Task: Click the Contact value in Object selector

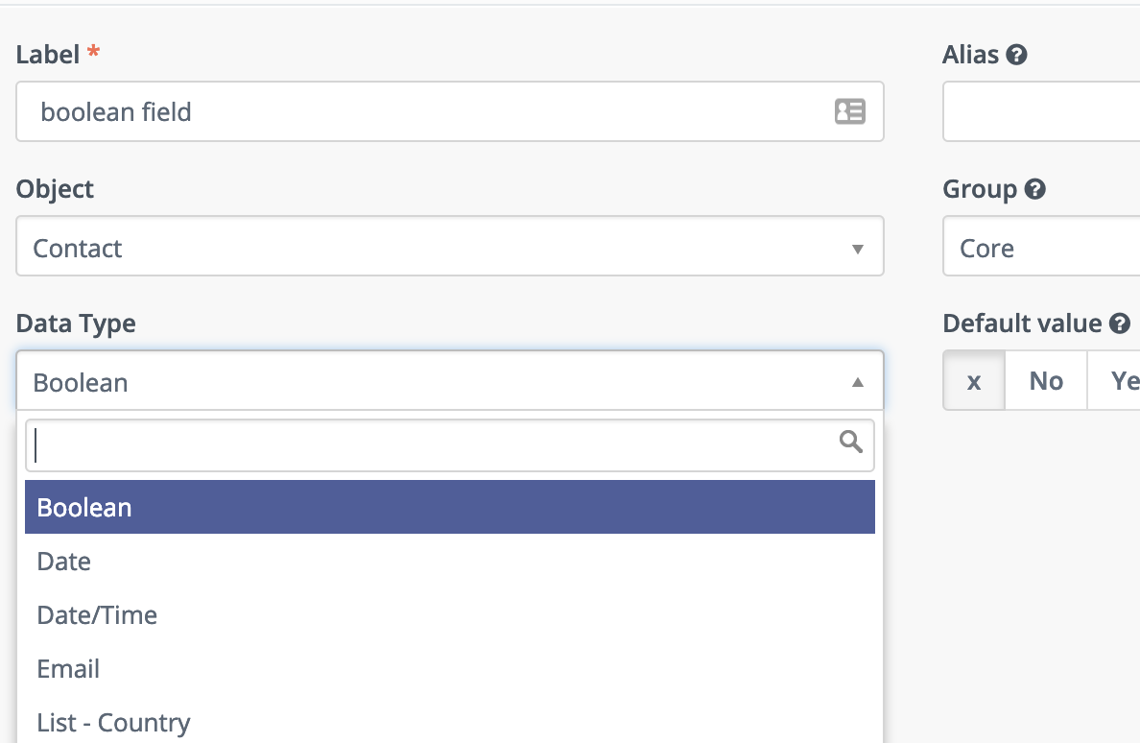Action: (77, 249)
